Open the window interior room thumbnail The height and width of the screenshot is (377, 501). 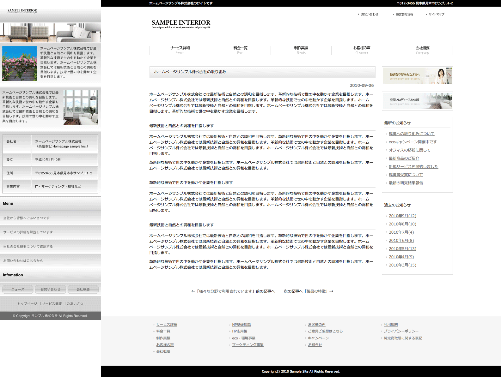(81, 107)
